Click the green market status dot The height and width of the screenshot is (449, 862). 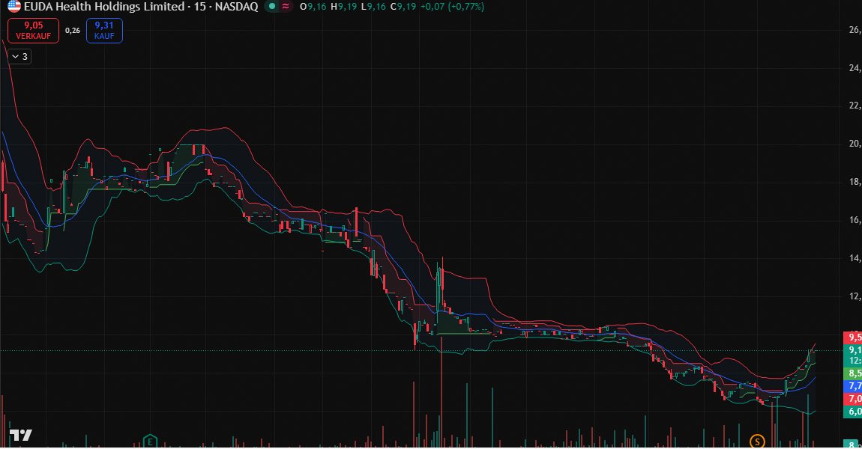[271, 7]
